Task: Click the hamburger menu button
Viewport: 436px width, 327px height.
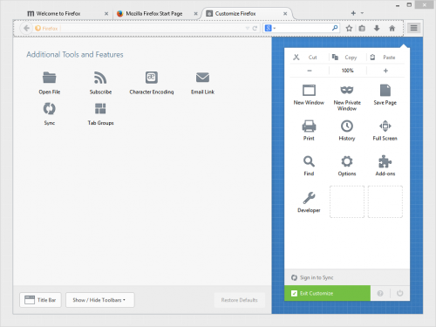Action: point(413,28)
